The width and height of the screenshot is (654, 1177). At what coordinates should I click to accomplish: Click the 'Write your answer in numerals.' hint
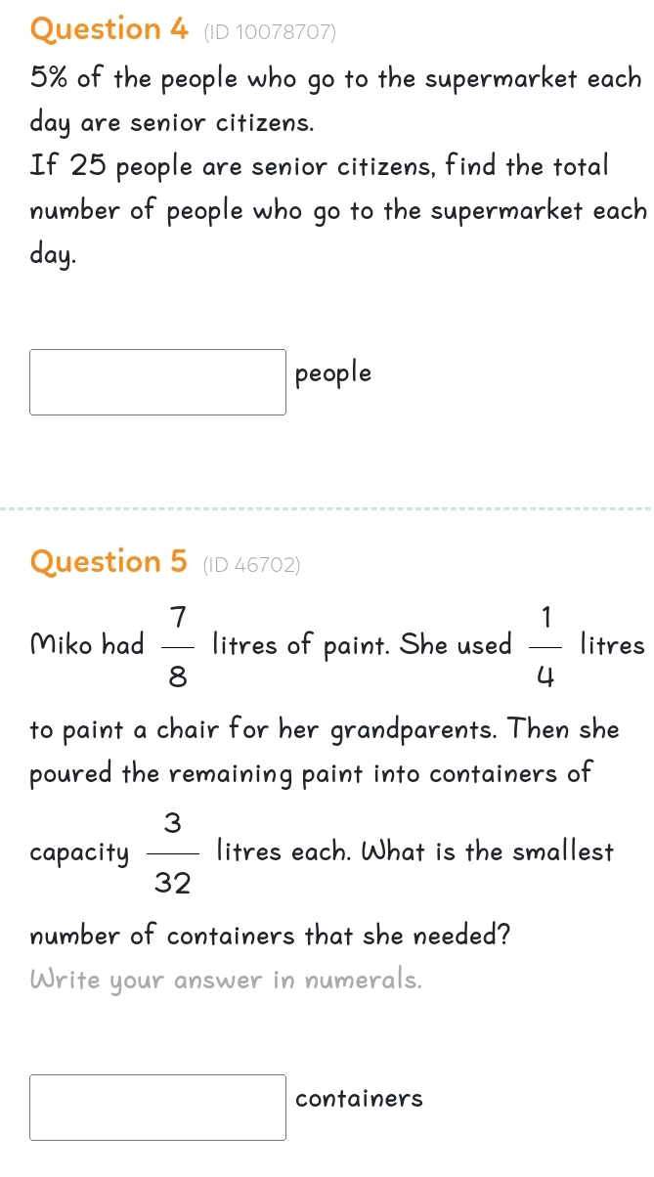[x=227, y=980]
